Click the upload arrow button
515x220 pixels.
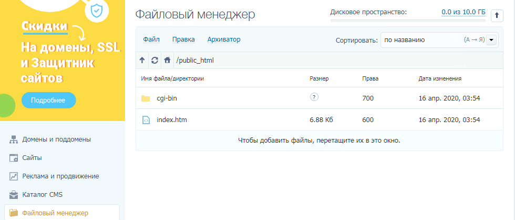click(x=497, y=16)
